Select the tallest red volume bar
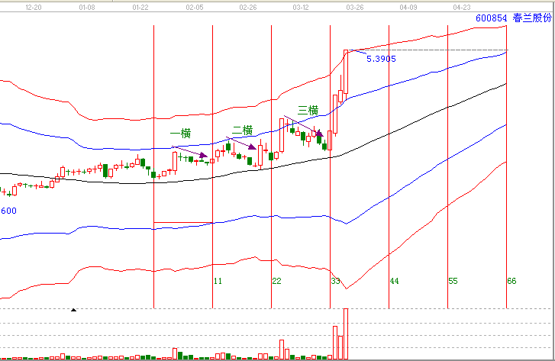 (x=346, y=333)
